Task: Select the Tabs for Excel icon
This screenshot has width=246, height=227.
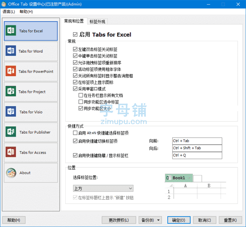Action: click(x=11, y=30)
